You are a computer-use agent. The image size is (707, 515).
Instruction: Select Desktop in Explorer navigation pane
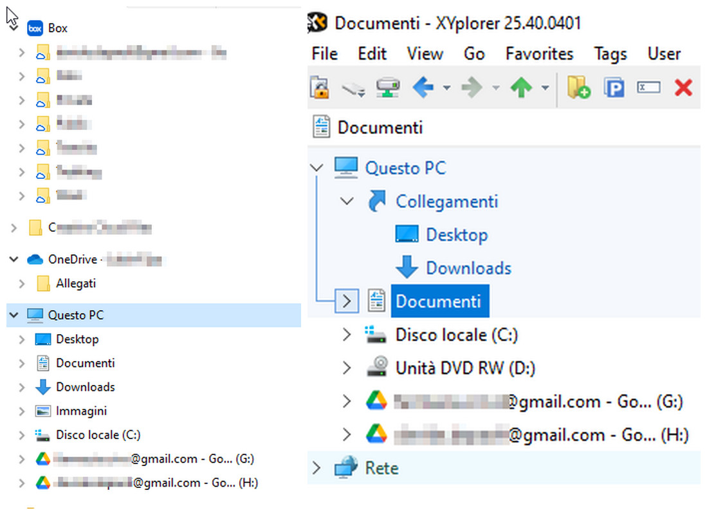77,339
